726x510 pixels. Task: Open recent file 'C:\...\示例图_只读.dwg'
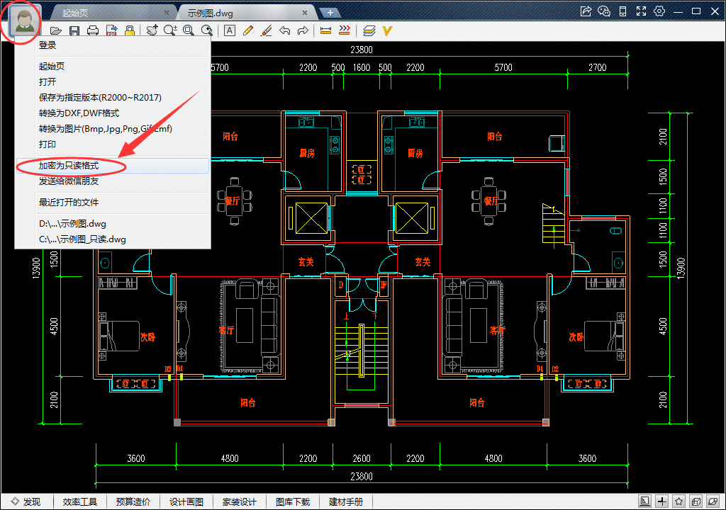(82, 239)
